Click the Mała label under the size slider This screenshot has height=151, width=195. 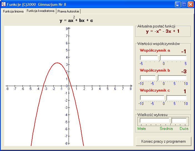pos(142,129)
